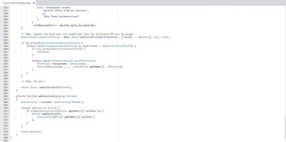The width and height of the screenshot is (286, 142).
Task: Click 'return $this->addConstraints($format);' line
Action: [47, 87]
